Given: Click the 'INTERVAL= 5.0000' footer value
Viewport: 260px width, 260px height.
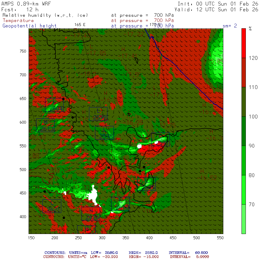Looking at the screenshot, I should (x=190, y=257).
